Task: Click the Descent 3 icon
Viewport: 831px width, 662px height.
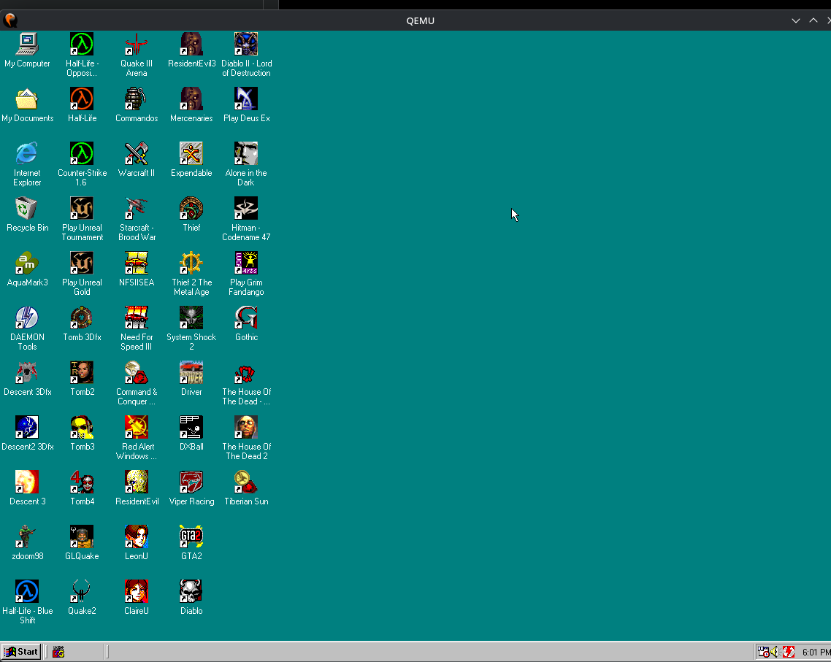Action: [27, 482]
